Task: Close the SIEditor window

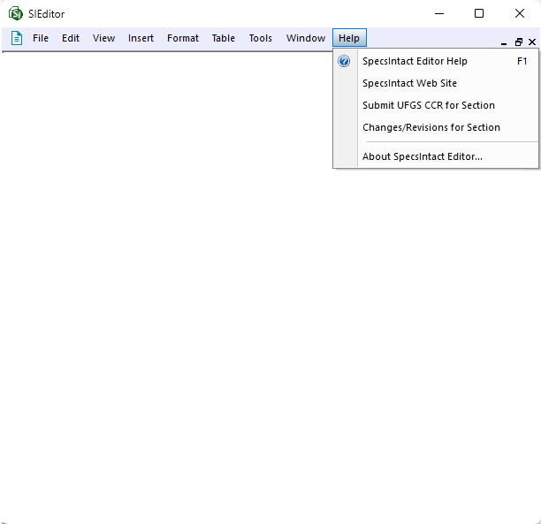Action: click(520, 14)
